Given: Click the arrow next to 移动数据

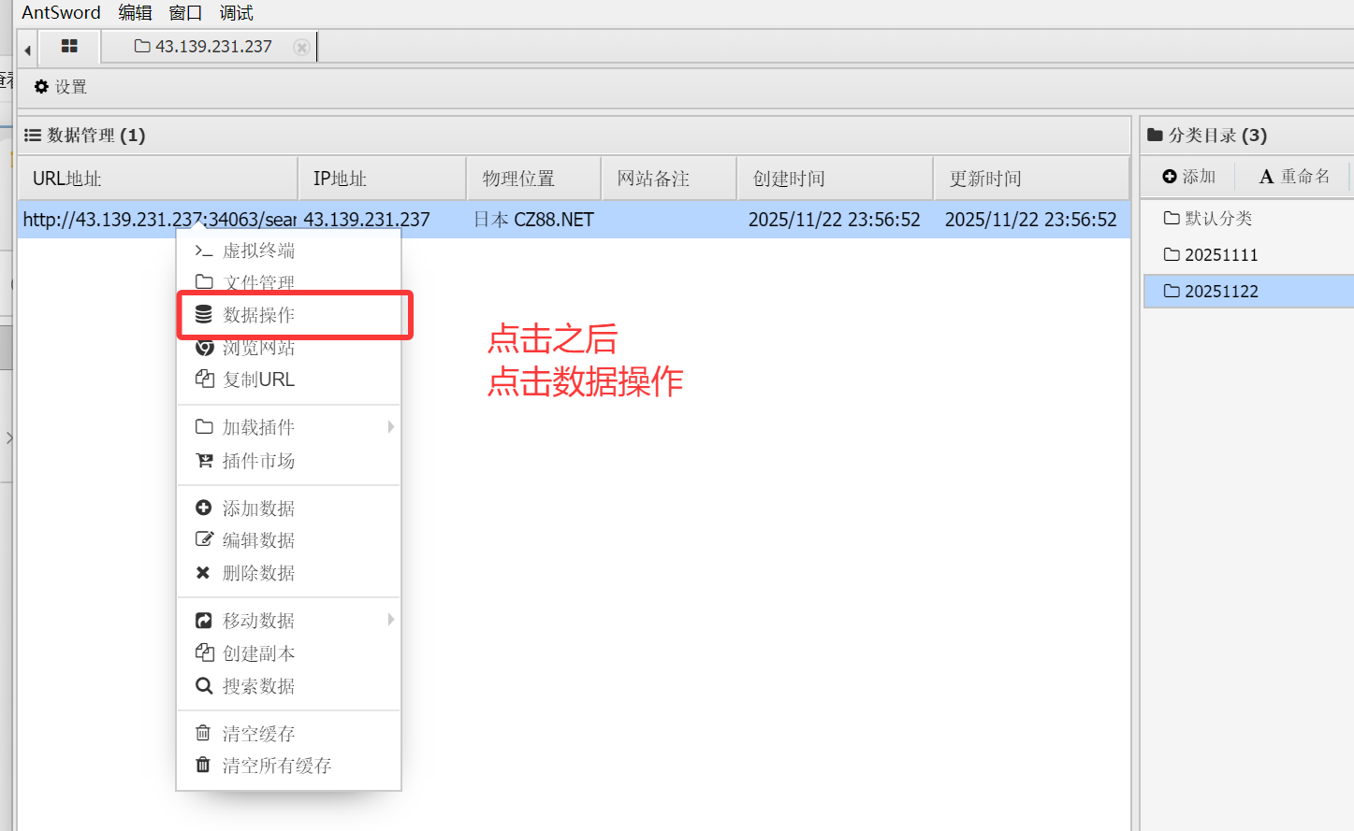Looking at the screenshot, I should [x=391, y=620].
